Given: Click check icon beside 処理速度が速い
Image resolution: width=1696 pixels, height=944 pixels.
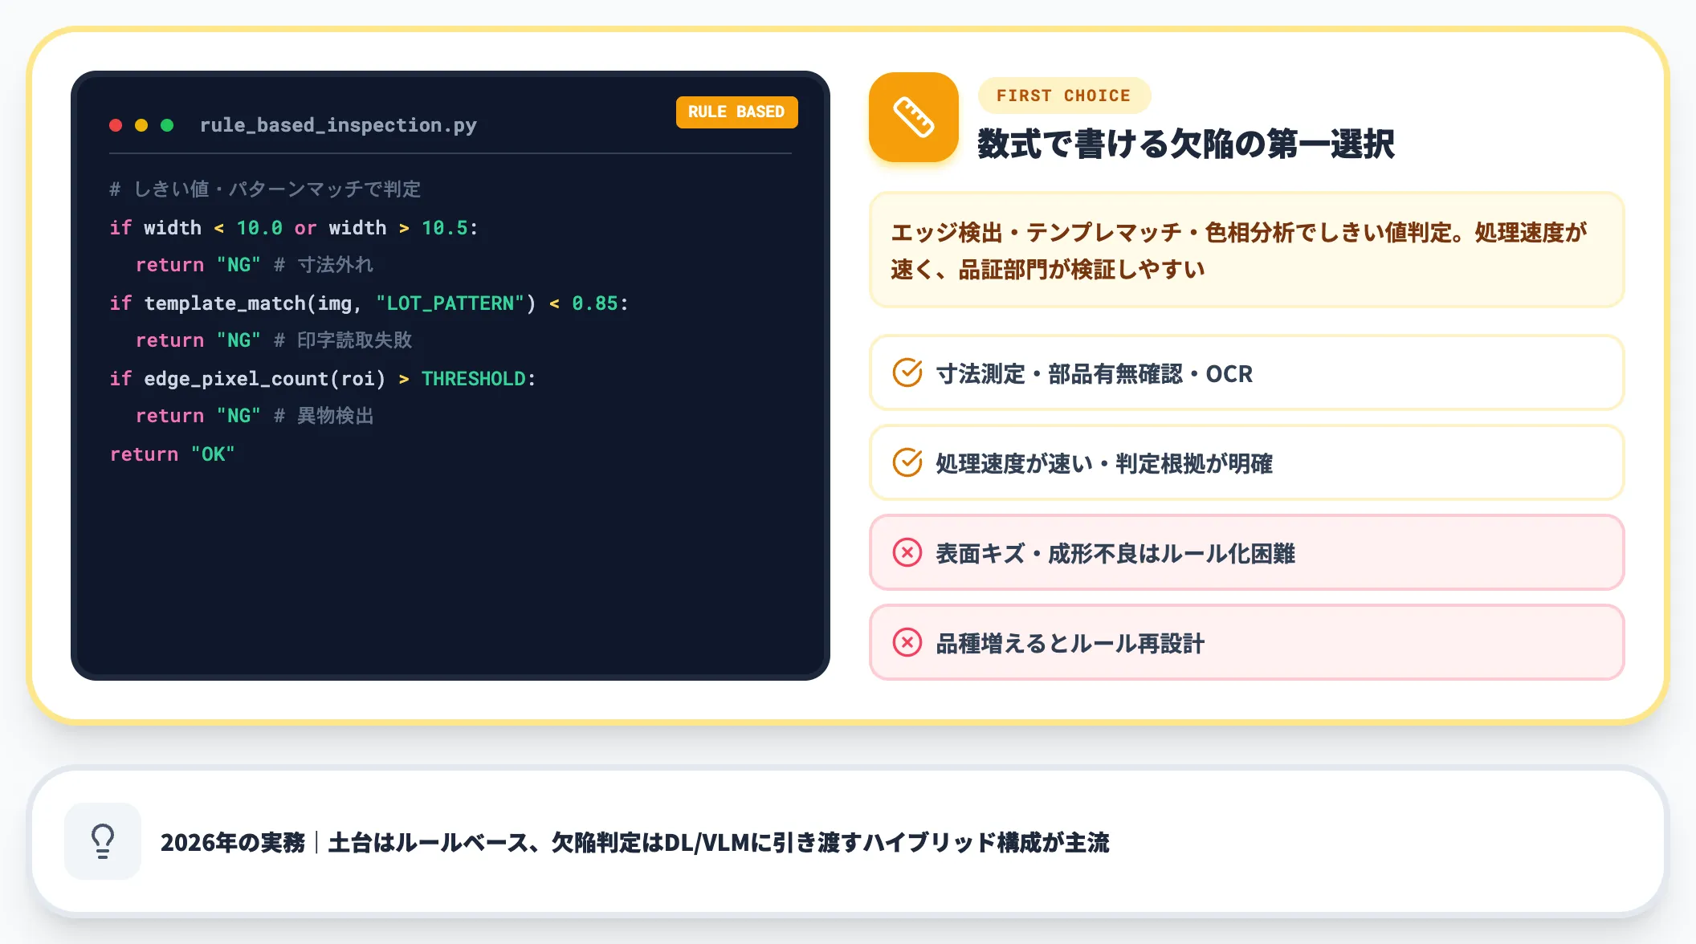Looking at the screenshot, I should coord(907,462).
